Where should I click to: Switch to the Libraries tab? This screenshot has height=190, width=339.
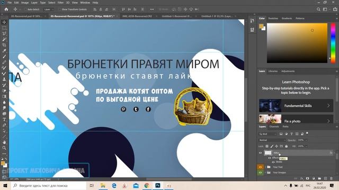273,71
